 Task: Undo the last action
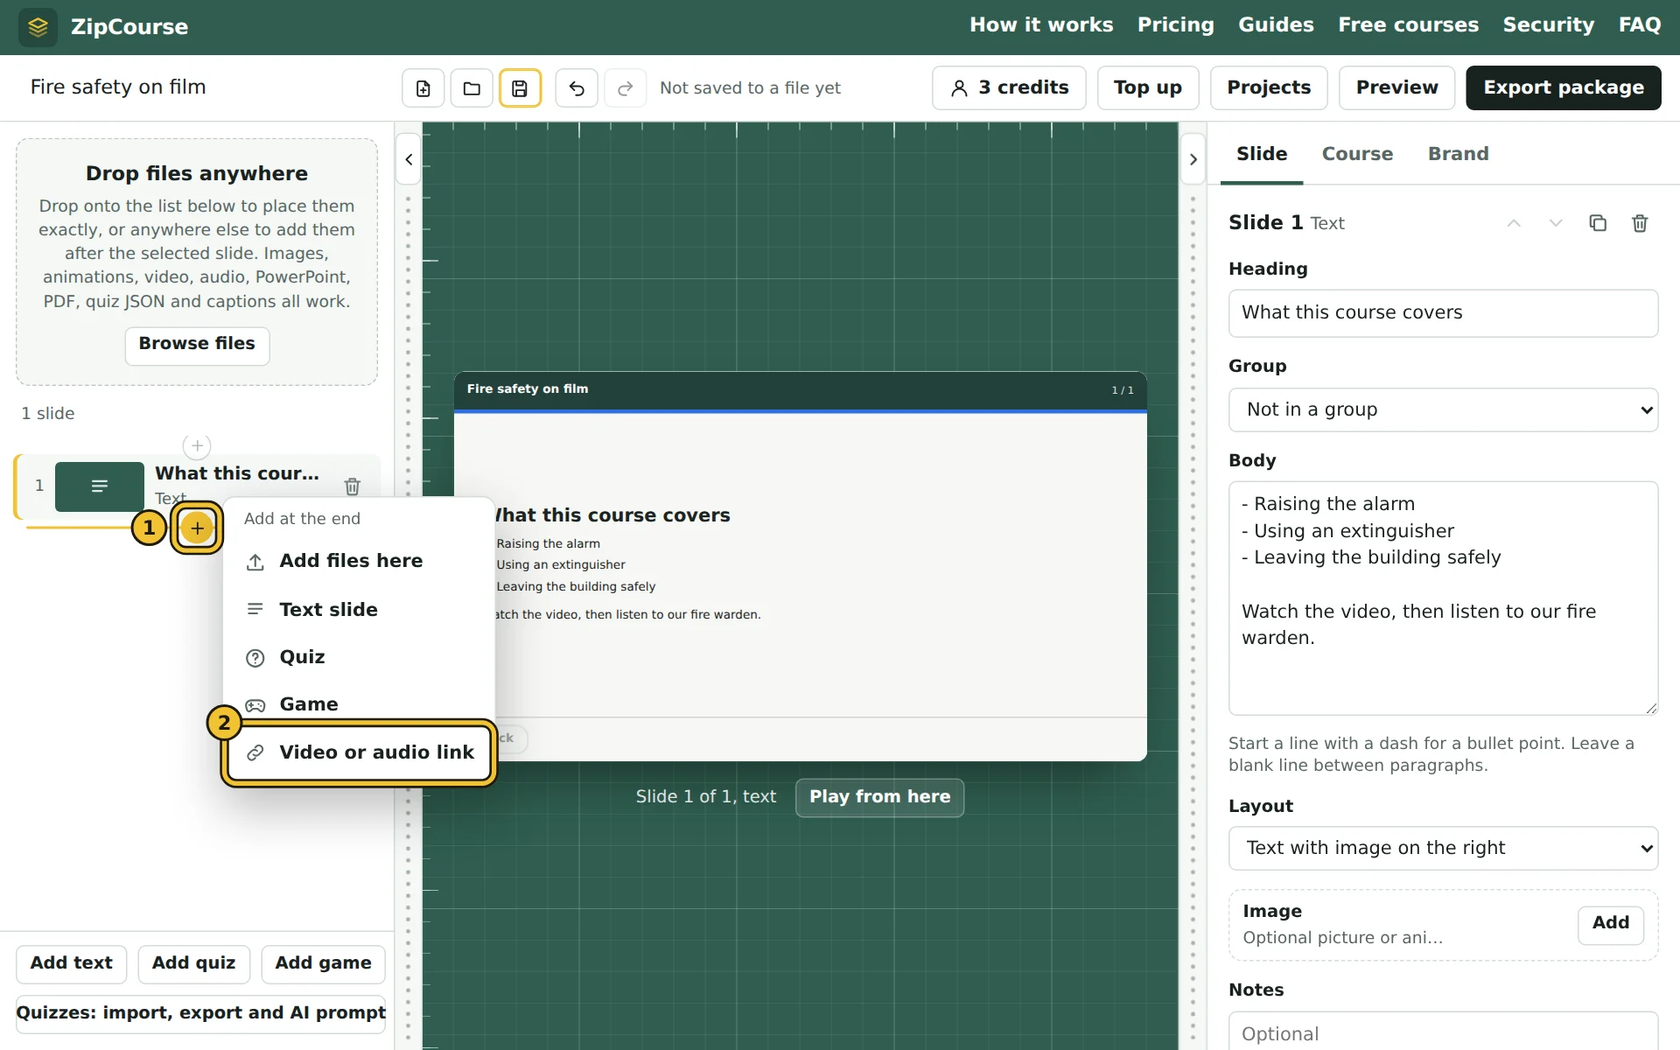577,88
